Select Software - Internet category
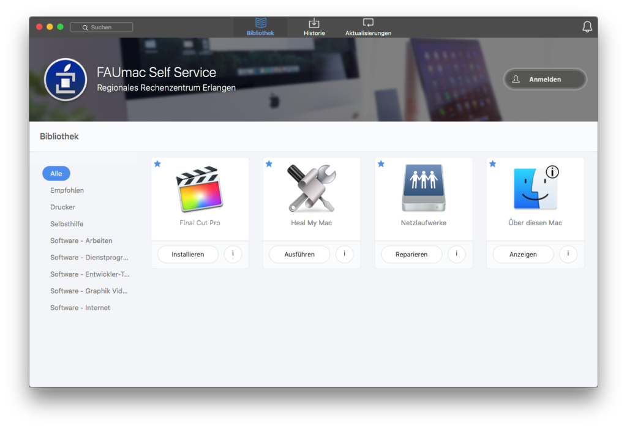 pos(80,308)
